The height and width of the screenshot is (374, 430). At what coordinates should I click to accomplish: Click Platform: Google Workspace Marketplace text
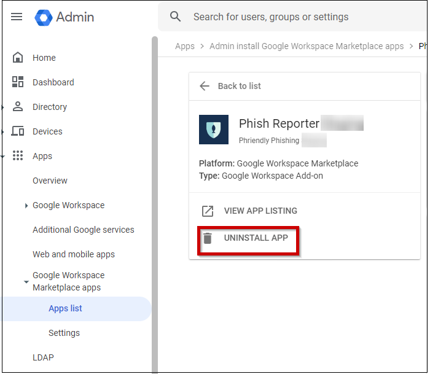pyautogui.click(x=279, y=163)
